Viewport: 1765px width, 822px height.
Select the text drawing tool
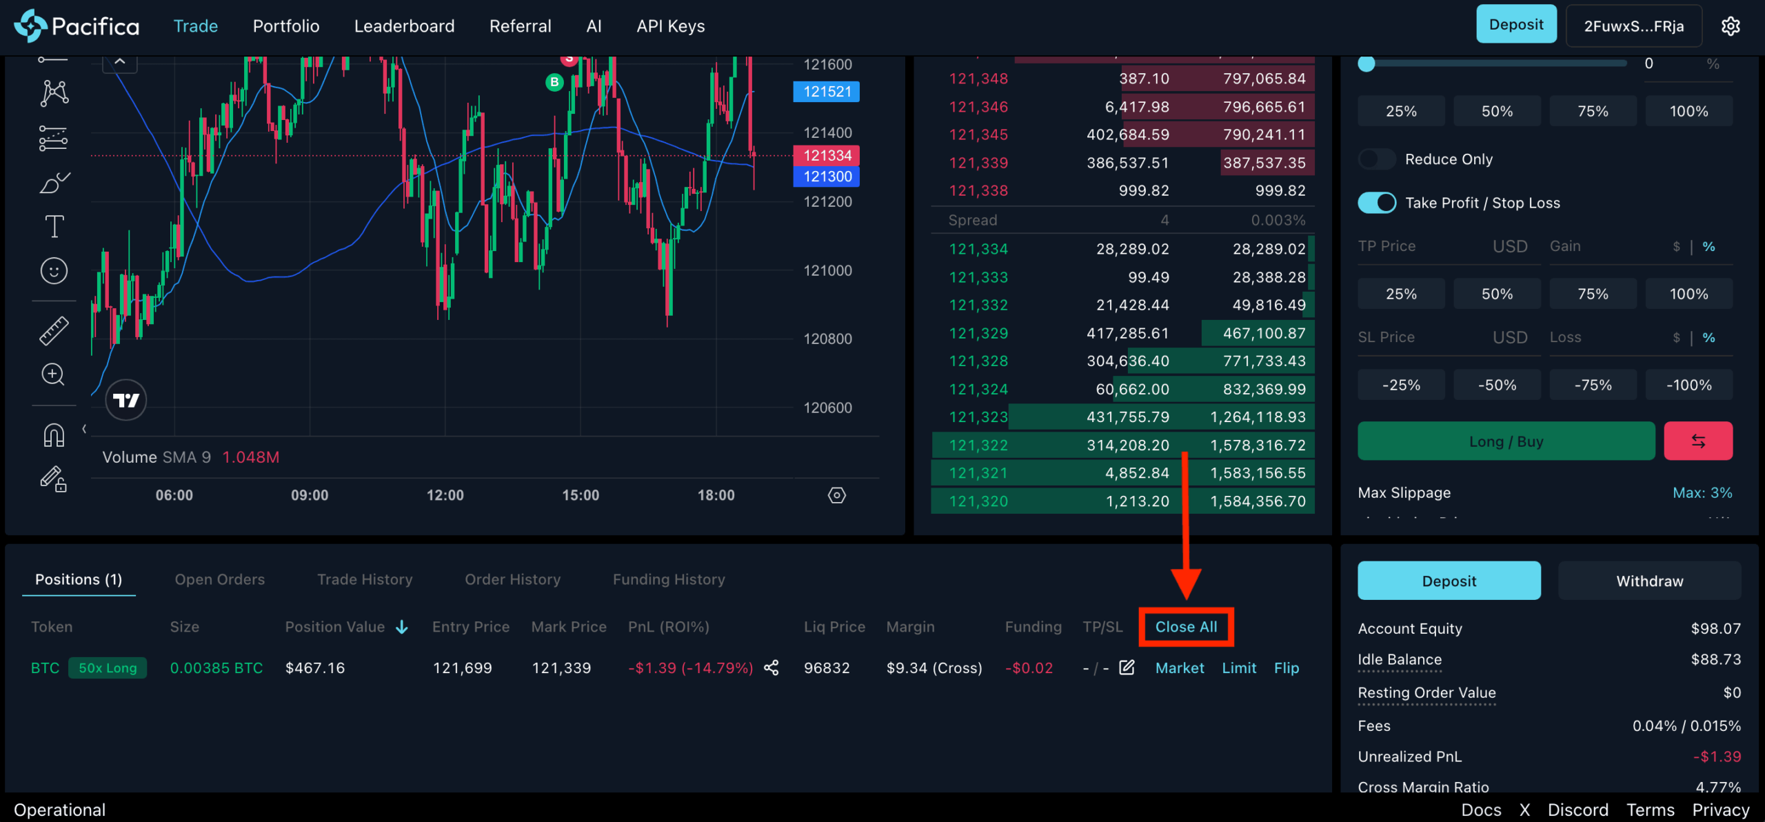(x=54, y=226)
